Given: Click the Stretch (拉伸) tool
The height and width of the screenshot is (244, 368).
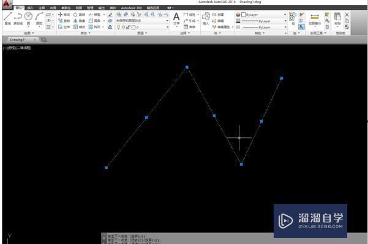Looking at the screenshot, I should click(64, 27).
